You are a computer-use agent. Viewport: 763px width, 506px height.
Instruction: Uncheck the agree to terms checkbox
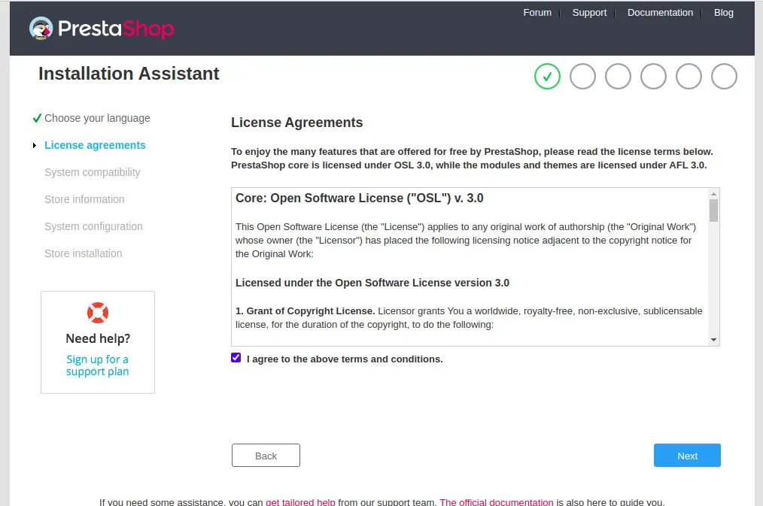click(x=236, y=358)
